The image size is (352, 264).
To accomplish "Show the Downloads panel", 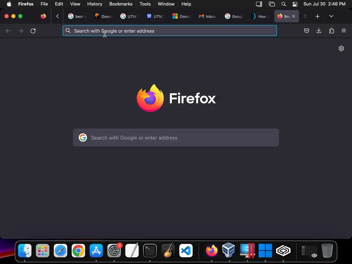I will [x=319, y=31].
